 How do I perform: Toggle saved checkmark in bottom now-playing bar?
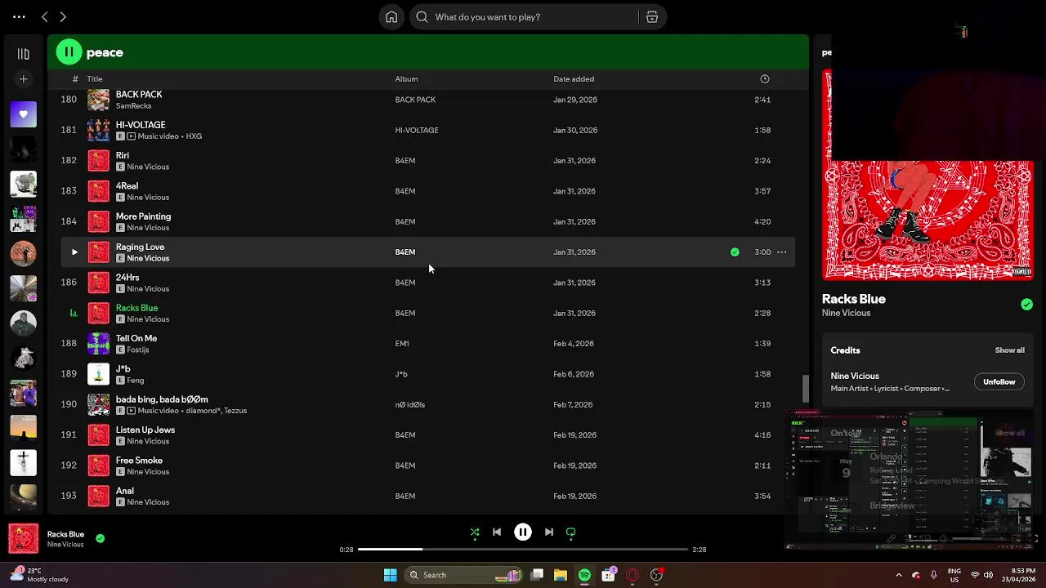click(x=100, y=539)
